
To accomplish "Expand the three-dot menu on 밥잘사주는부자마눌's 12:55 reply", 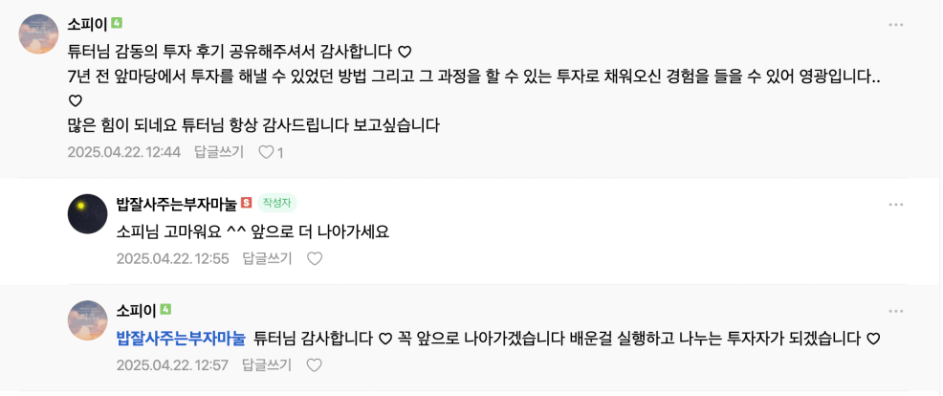I will [895, 205].
